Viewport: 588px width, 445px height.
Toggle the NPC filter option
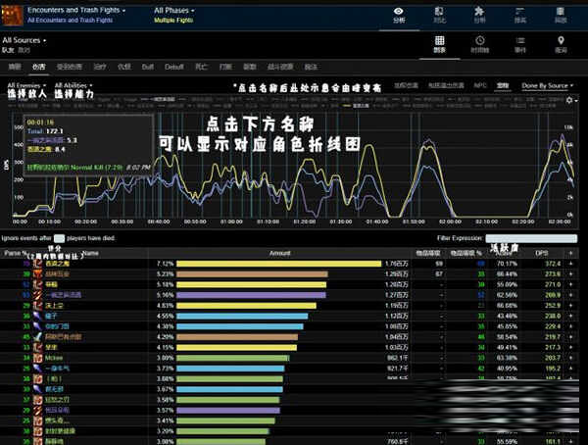tap(478, 86)
